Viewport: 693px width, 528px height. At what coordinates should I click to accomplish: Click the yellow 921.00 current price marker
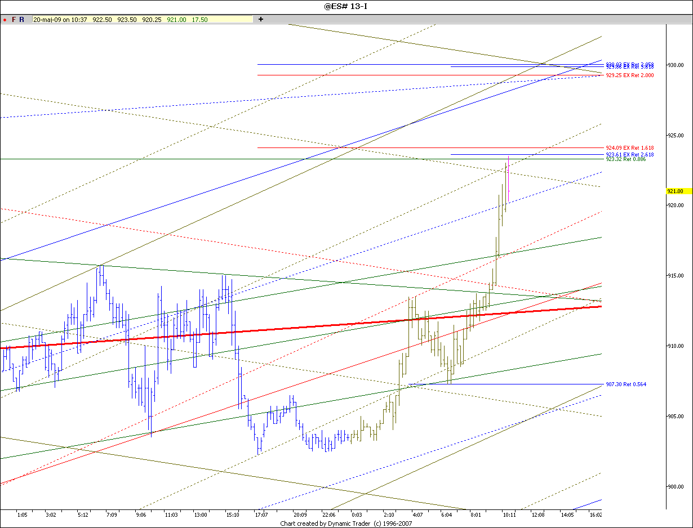(x=679, y=191)
